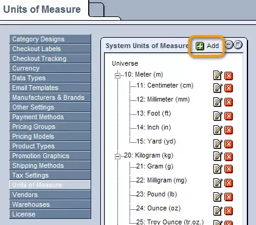
Task: Open Shipping Methods settings
Action: click(x=50, y=165)
